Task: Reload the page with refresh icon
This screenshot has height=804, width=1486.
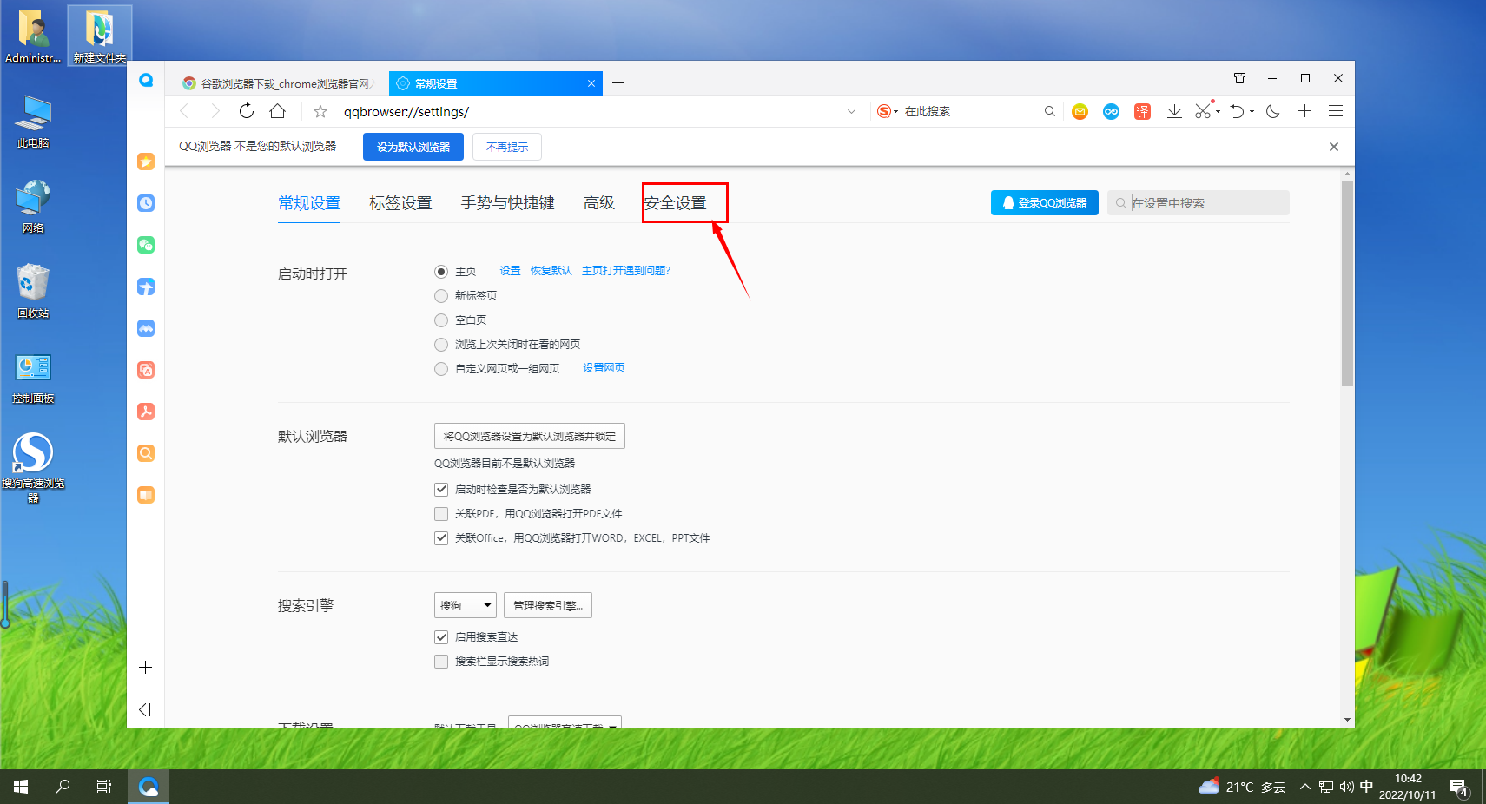Action: click(247, 111)
